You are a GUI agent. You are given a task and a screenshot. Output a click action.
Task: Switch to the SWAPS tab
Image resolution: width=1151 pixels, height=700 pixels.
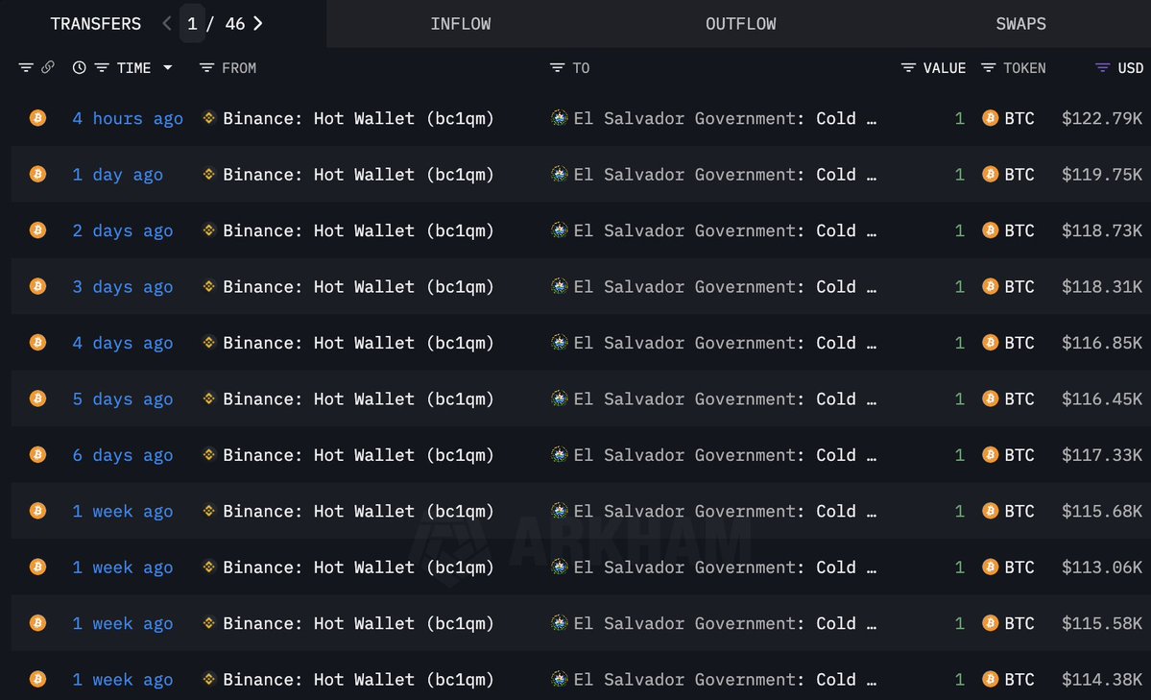pos(1020,23)
